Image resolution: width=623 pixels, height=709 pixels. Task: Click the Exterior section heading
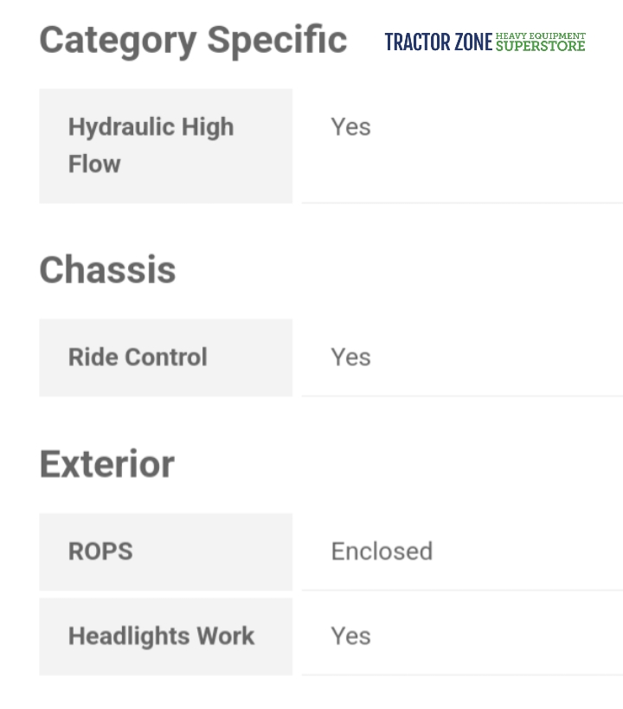[x=106, y=464]
